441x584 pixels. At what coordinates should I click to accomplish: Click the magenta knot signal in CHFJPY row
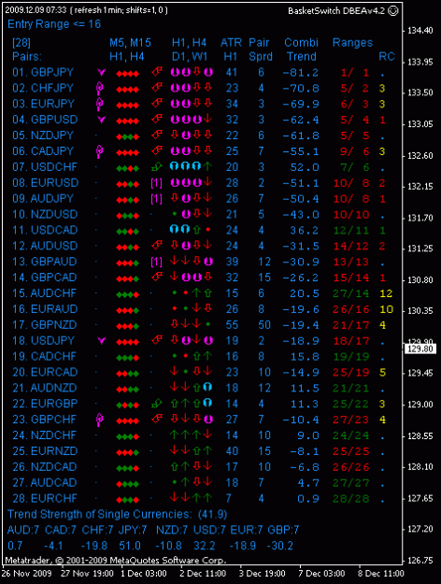tap(99, 88)
